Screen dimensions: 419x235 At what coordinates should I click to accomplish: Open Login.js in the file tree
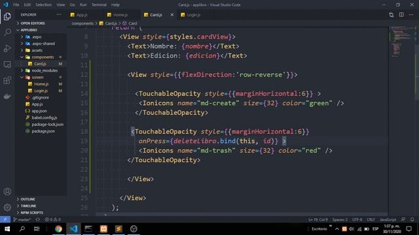[x=41, y=91]
